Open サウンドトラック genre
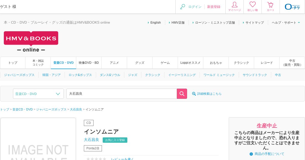The width and height of the screenshot is (305, 160). click(255, 75)
